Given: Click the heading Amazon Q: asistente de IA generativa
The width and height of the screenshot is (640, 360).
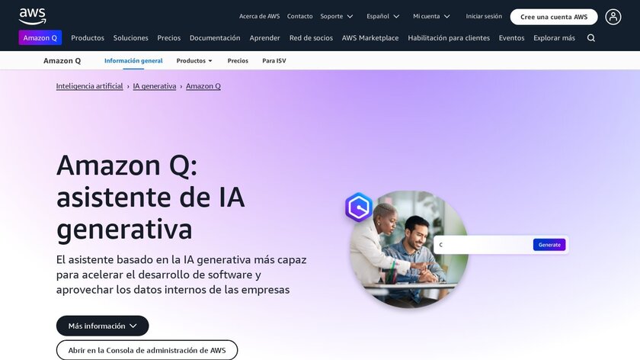Looking at the screenshot, I should (151, 197).
